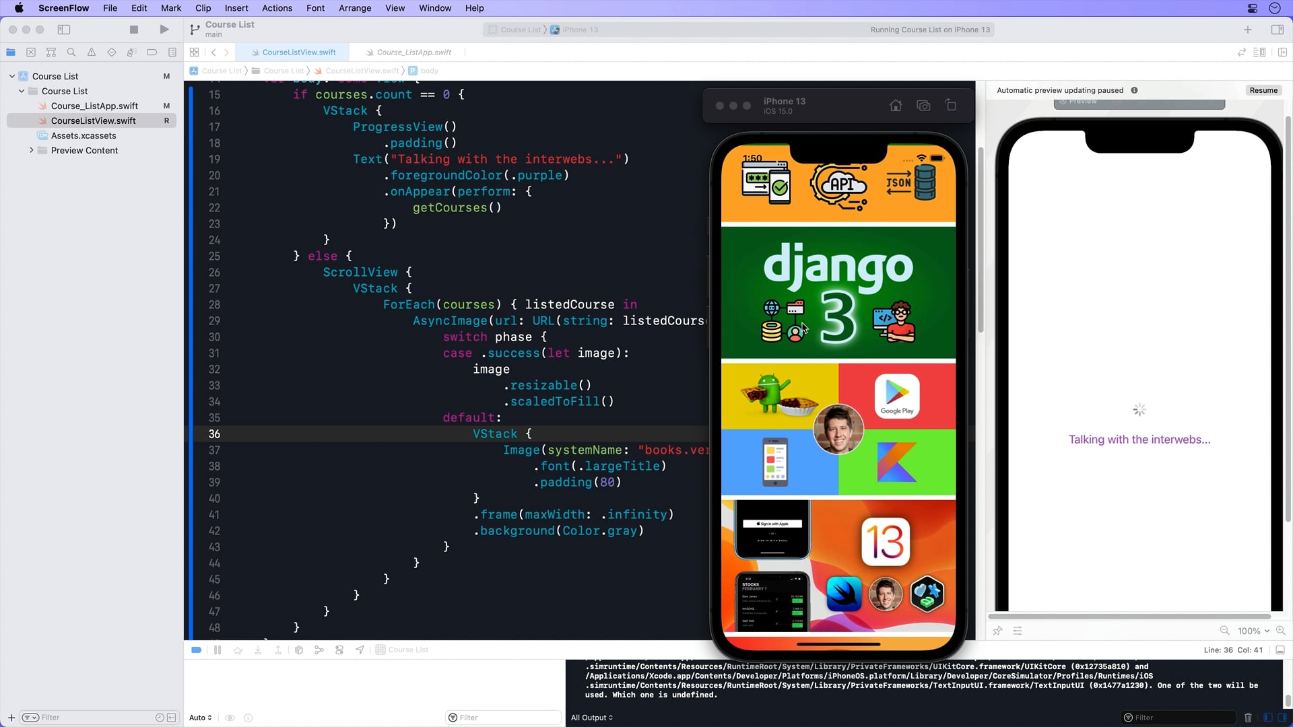Run the Course List scheme

pos(164,30)
